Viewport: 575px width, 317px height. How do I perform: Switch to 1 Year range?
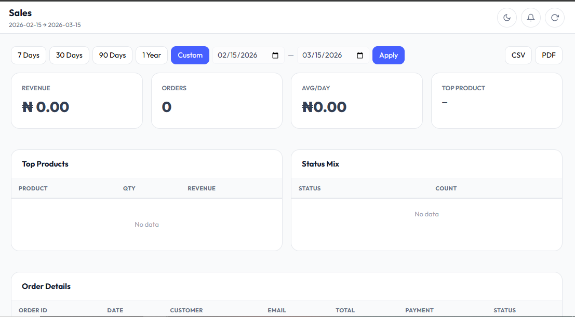pos(152,56)
